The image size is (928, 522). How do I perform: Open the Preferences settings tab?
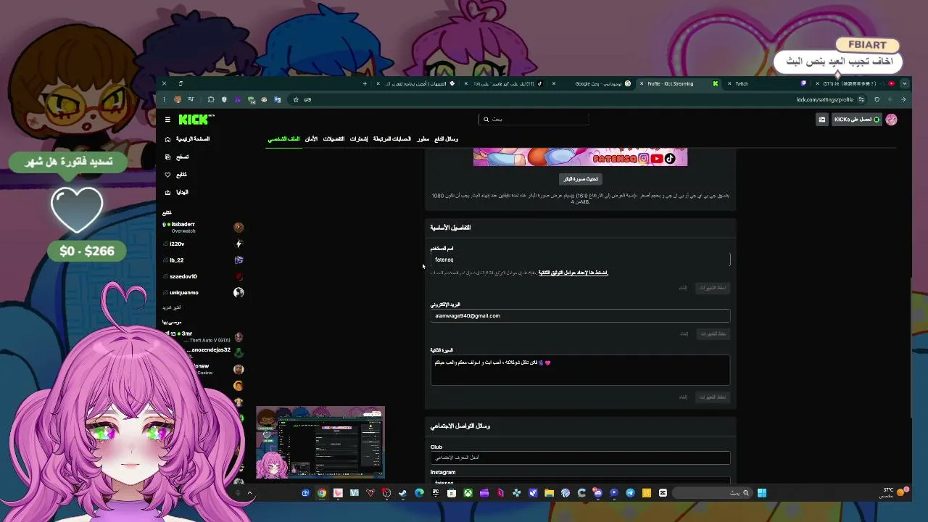tap(333, 139)
